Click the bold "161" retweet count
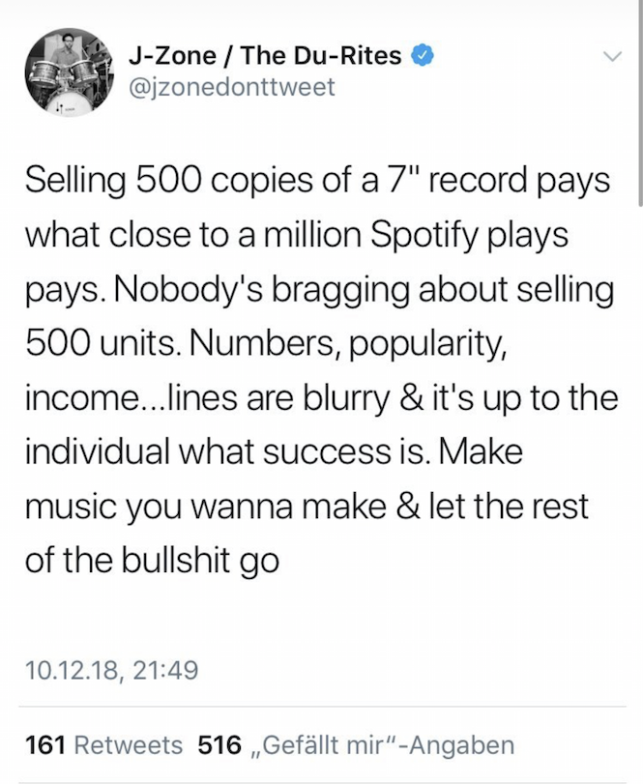 coord(44,745)
